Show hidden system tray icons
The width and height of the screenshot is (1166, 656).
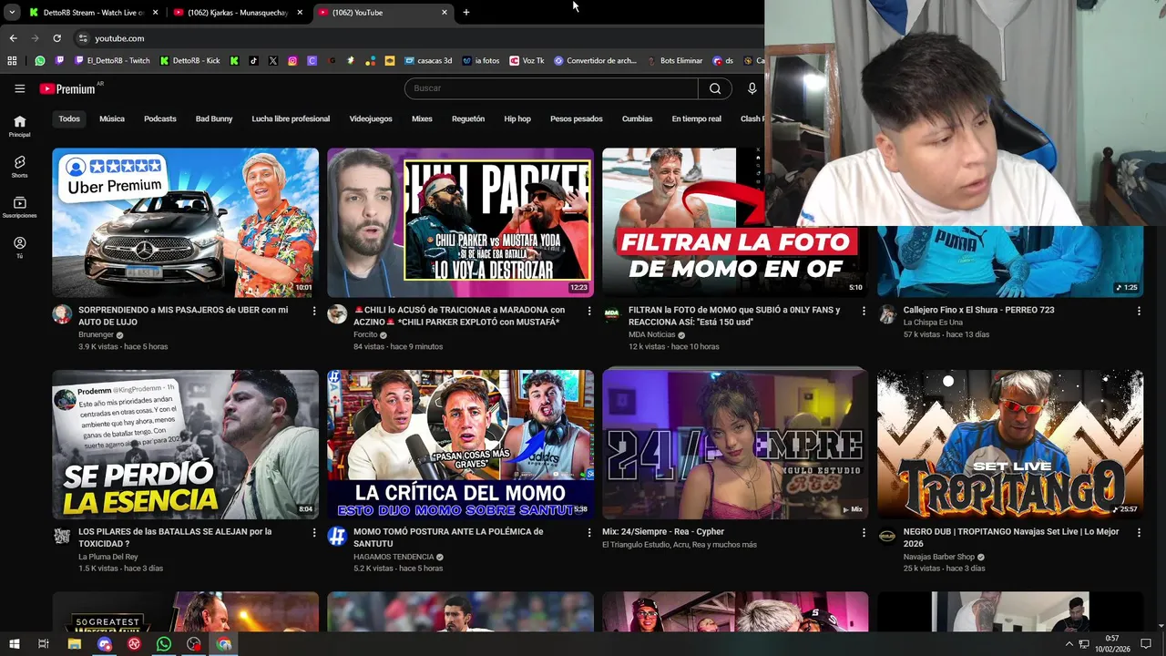[x=1069, y=644]
